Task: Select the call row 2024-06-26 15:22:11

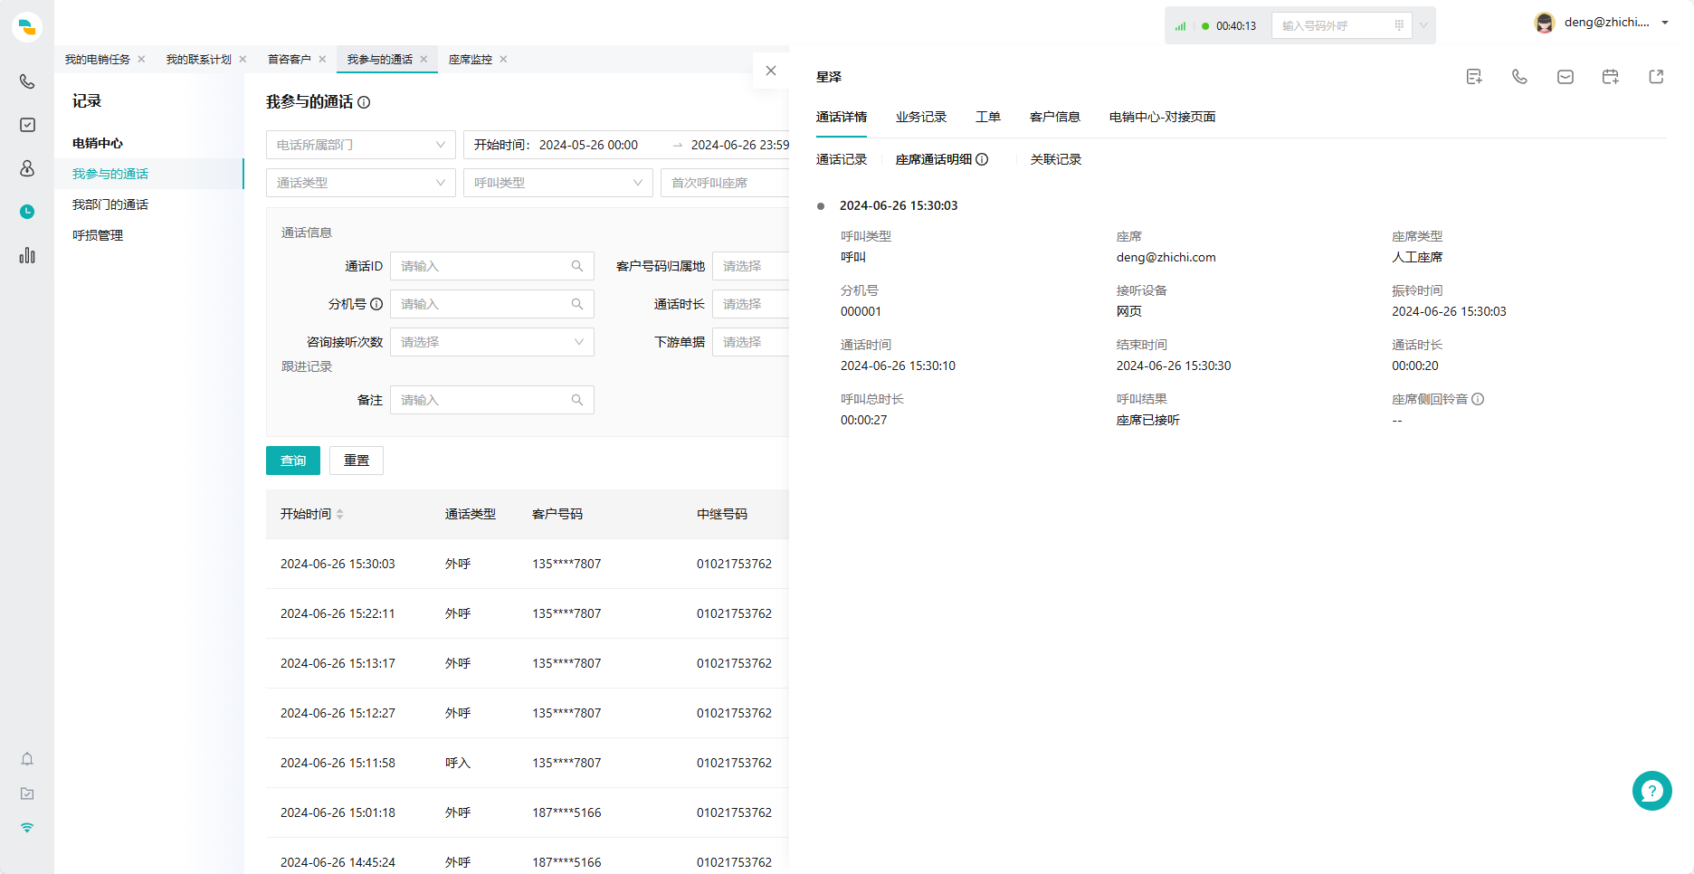Action: click(528, 613)
